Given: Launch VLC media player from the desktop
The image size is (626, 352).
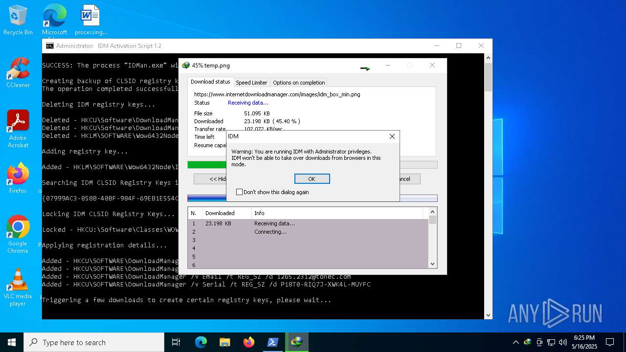Looking at the screenshot, I should point(18,287).
